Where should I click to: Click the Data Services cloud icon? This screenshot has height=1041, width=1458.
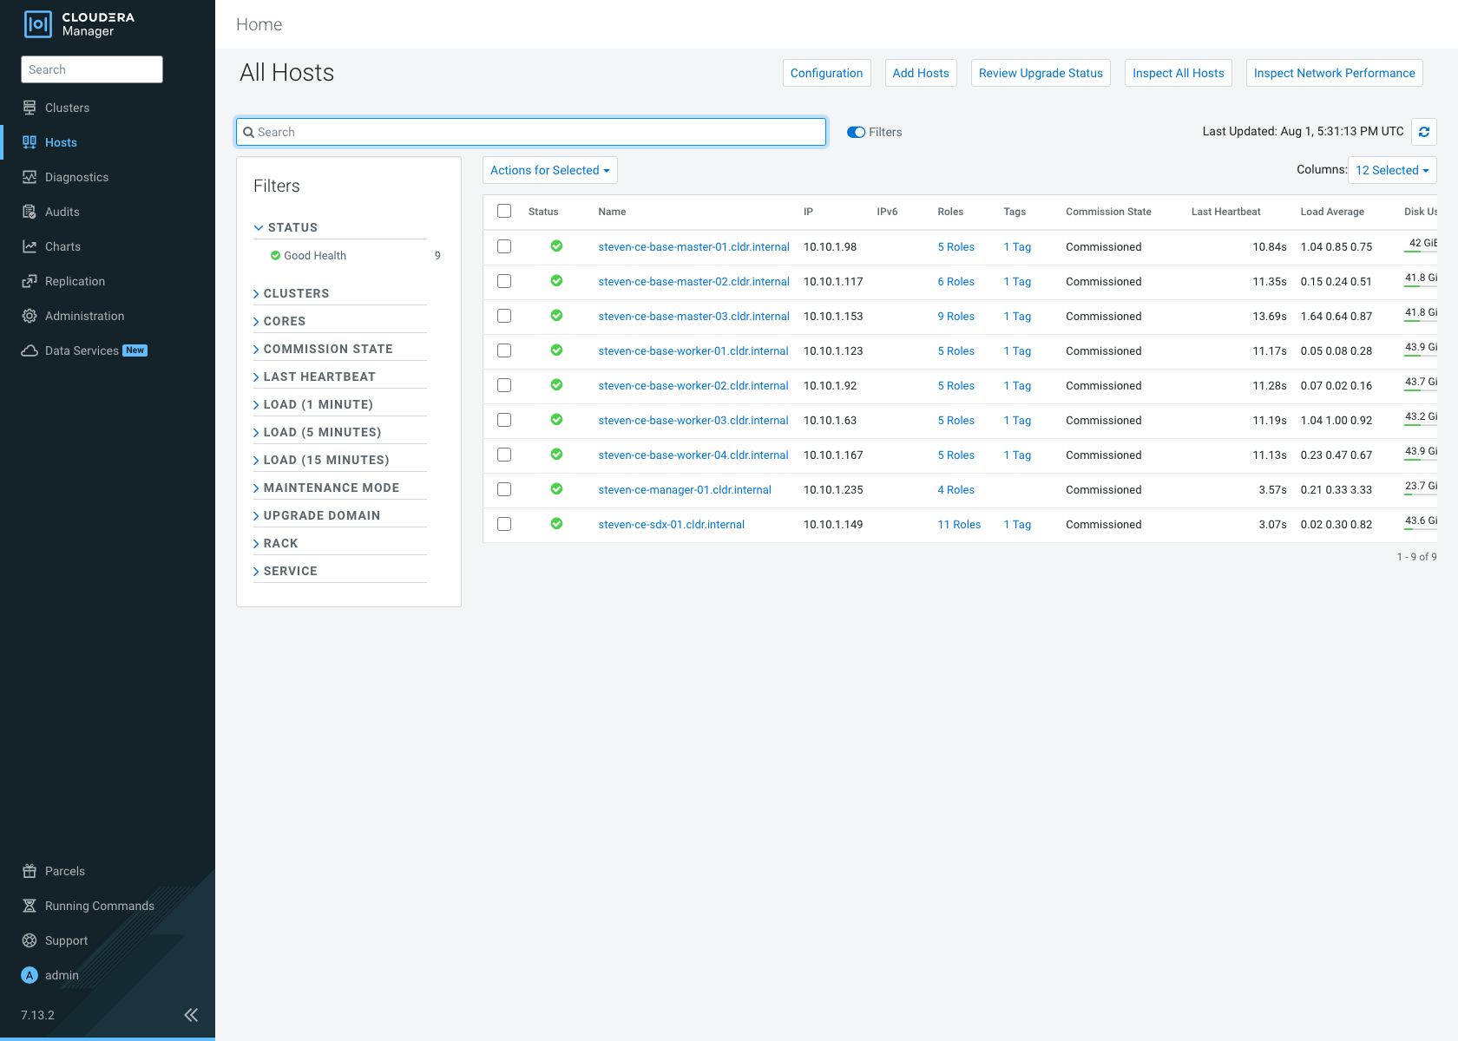[x=30, y=350]
